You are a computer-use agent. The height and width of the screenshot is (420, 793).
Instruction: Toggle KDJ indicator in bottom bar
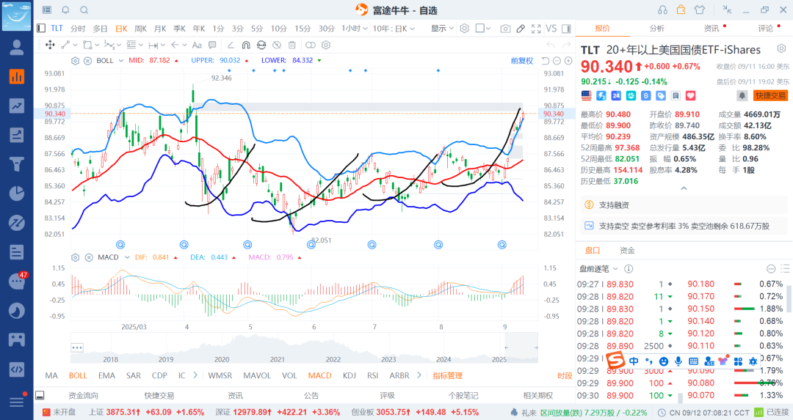350,375
